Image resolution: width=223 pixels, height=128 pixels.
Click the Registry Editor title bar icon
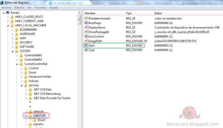point(2,2)
